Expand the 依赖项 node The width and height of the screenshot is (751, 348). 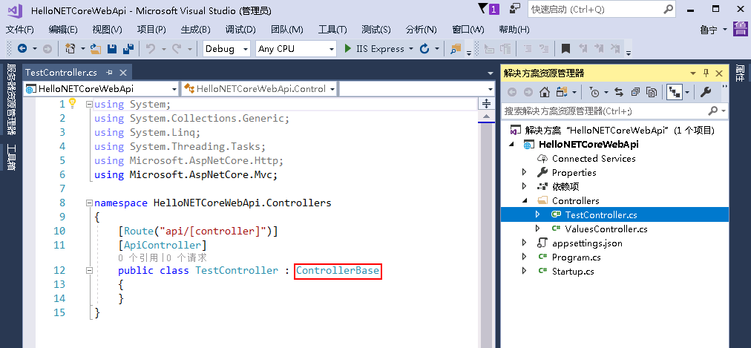tap(525, 186)
